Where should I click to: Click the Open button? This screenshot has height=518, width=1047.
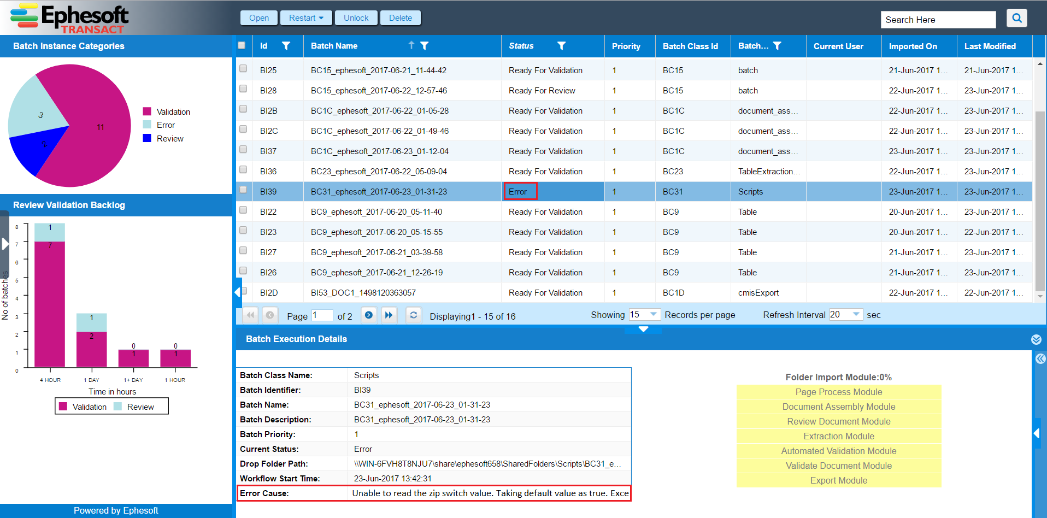pos(259,18)
